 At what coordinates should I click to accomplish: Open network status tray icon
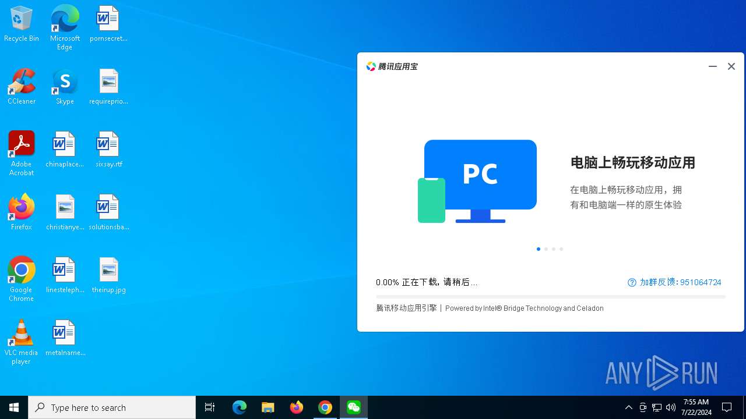(x=657, y=407)
